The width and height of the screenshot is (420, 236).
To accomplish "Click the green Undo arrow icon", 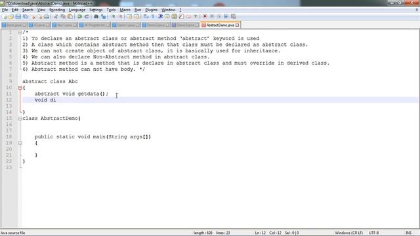I will click(79, 16).
